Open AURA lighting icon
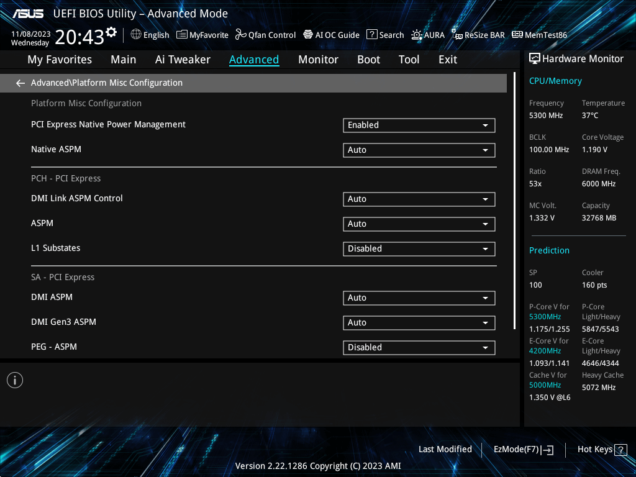The image size is (636, 477). pos(417,35)
